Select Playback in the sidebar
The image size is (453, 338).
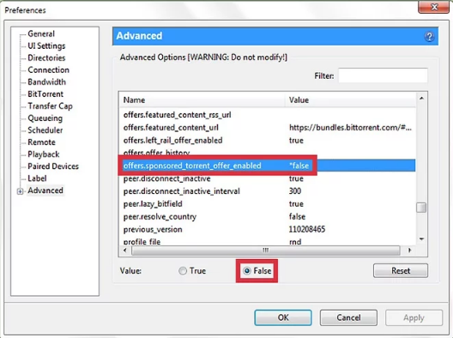pyautogui.click(x=44, y=154)
